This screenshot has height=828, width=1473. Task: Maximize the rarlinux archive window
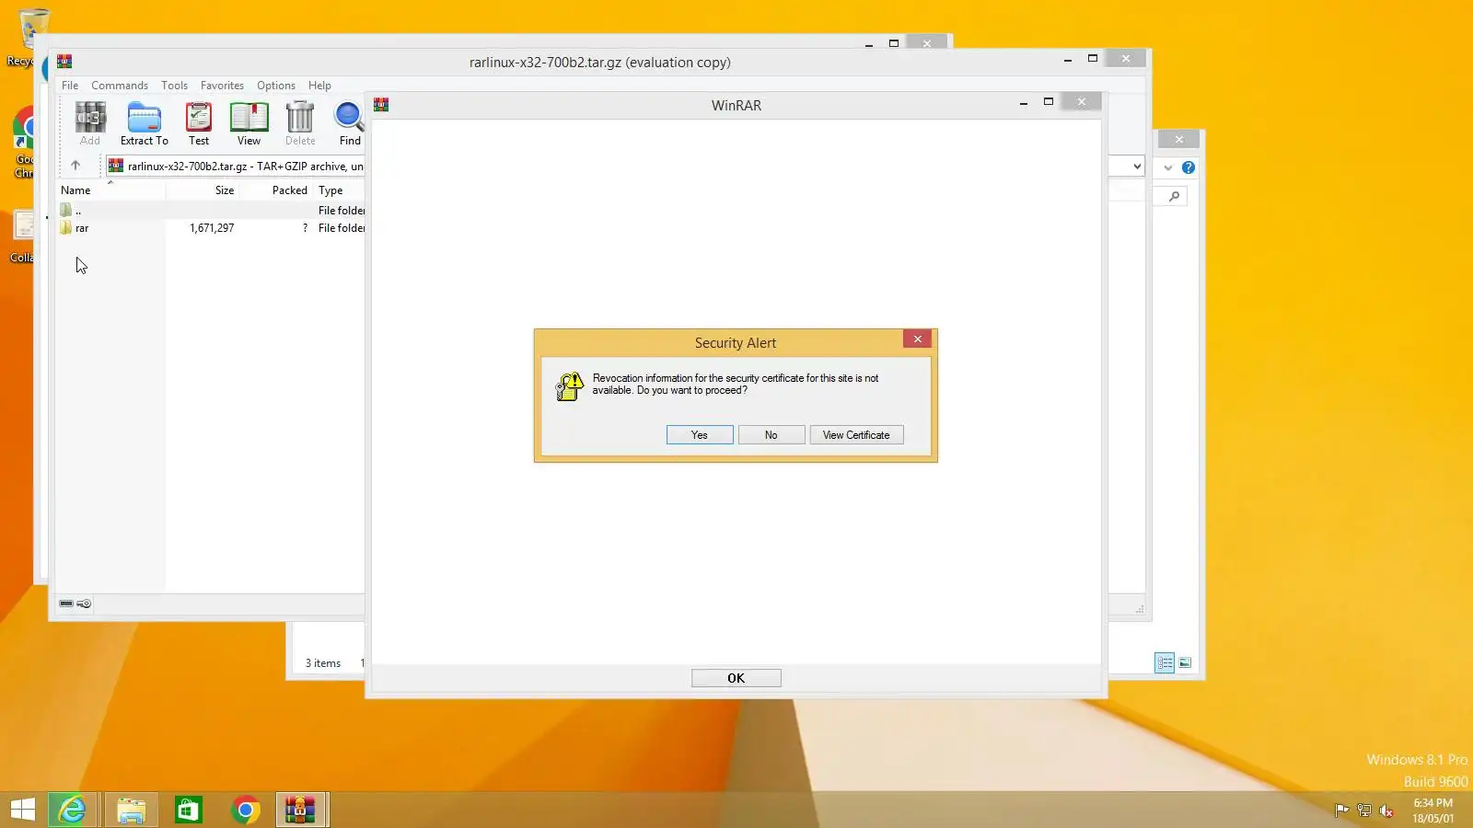pos(1093,59)
